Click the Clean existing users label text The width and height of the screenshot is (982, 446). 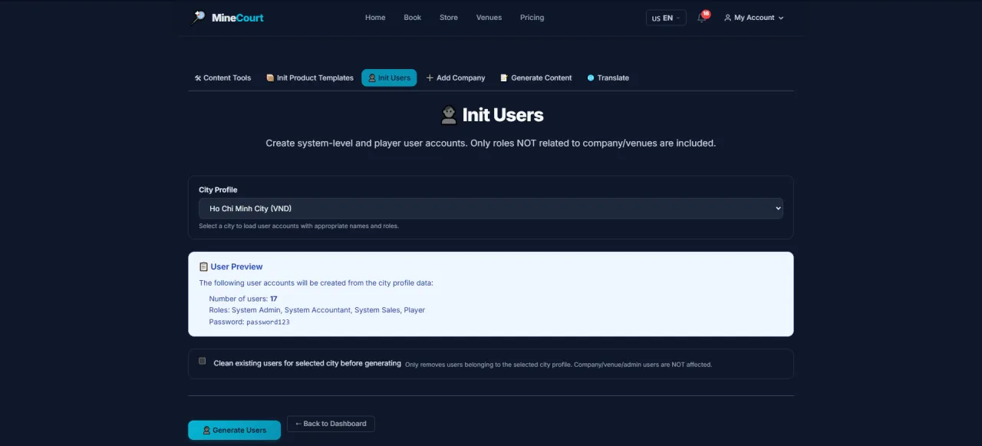coord(307,364)
